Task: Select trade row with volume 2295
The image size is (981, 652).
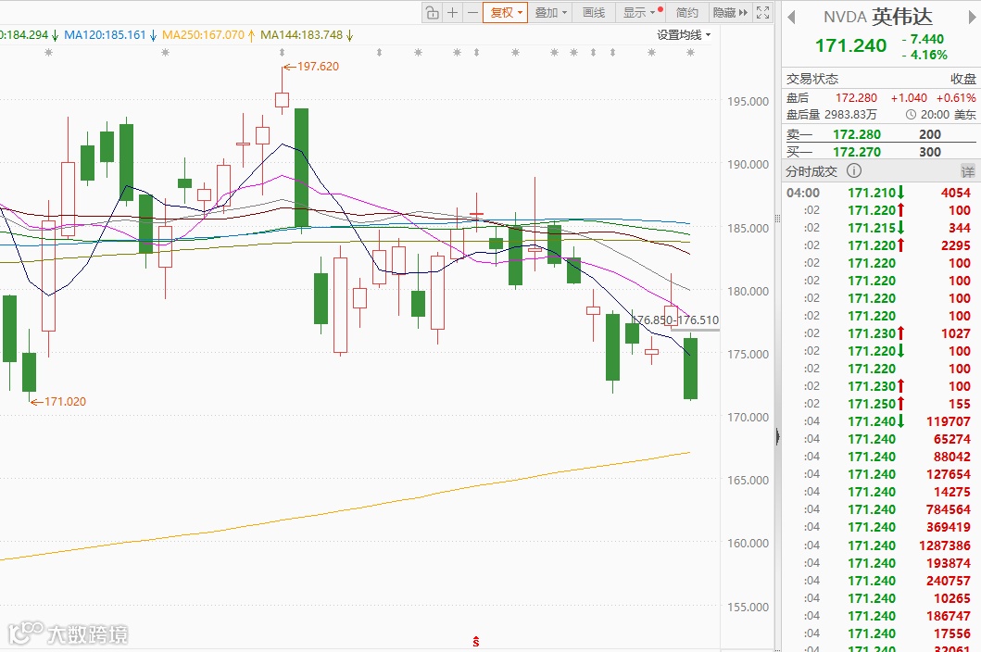Action: click(x=879, y=245)
